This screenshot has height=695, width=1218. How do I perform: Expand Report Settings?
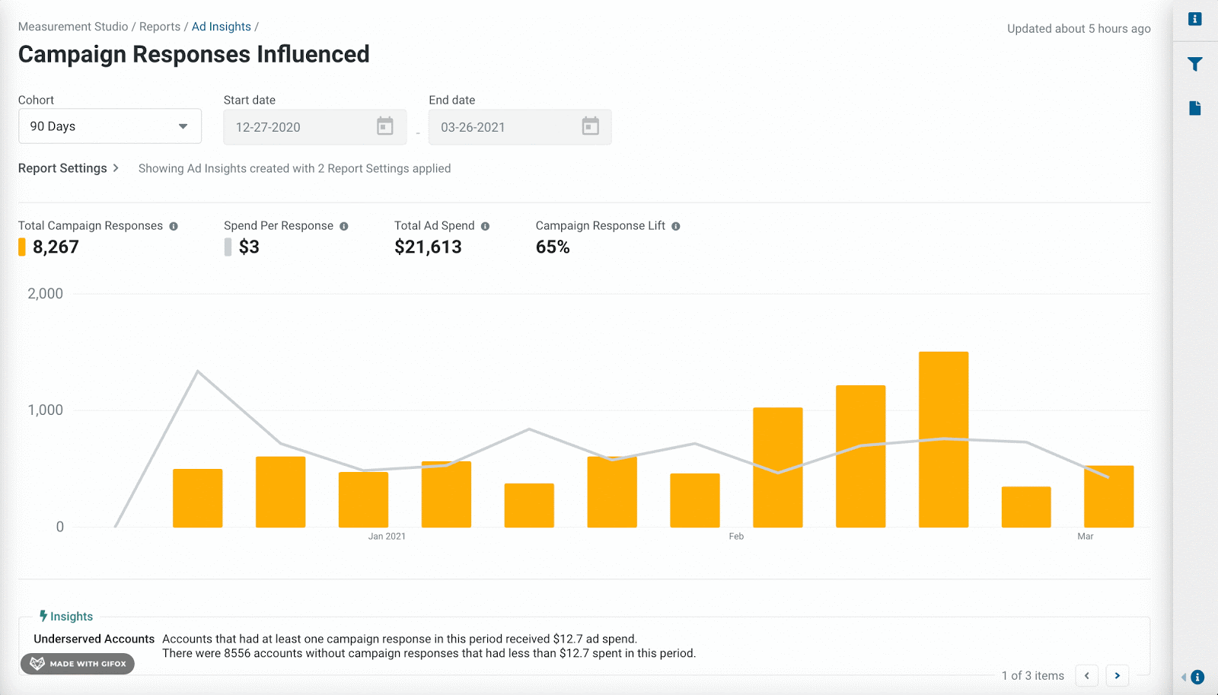tap(69, 168)
